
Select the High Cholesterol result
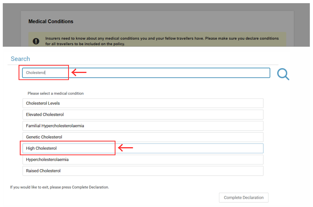pos(143,148)
